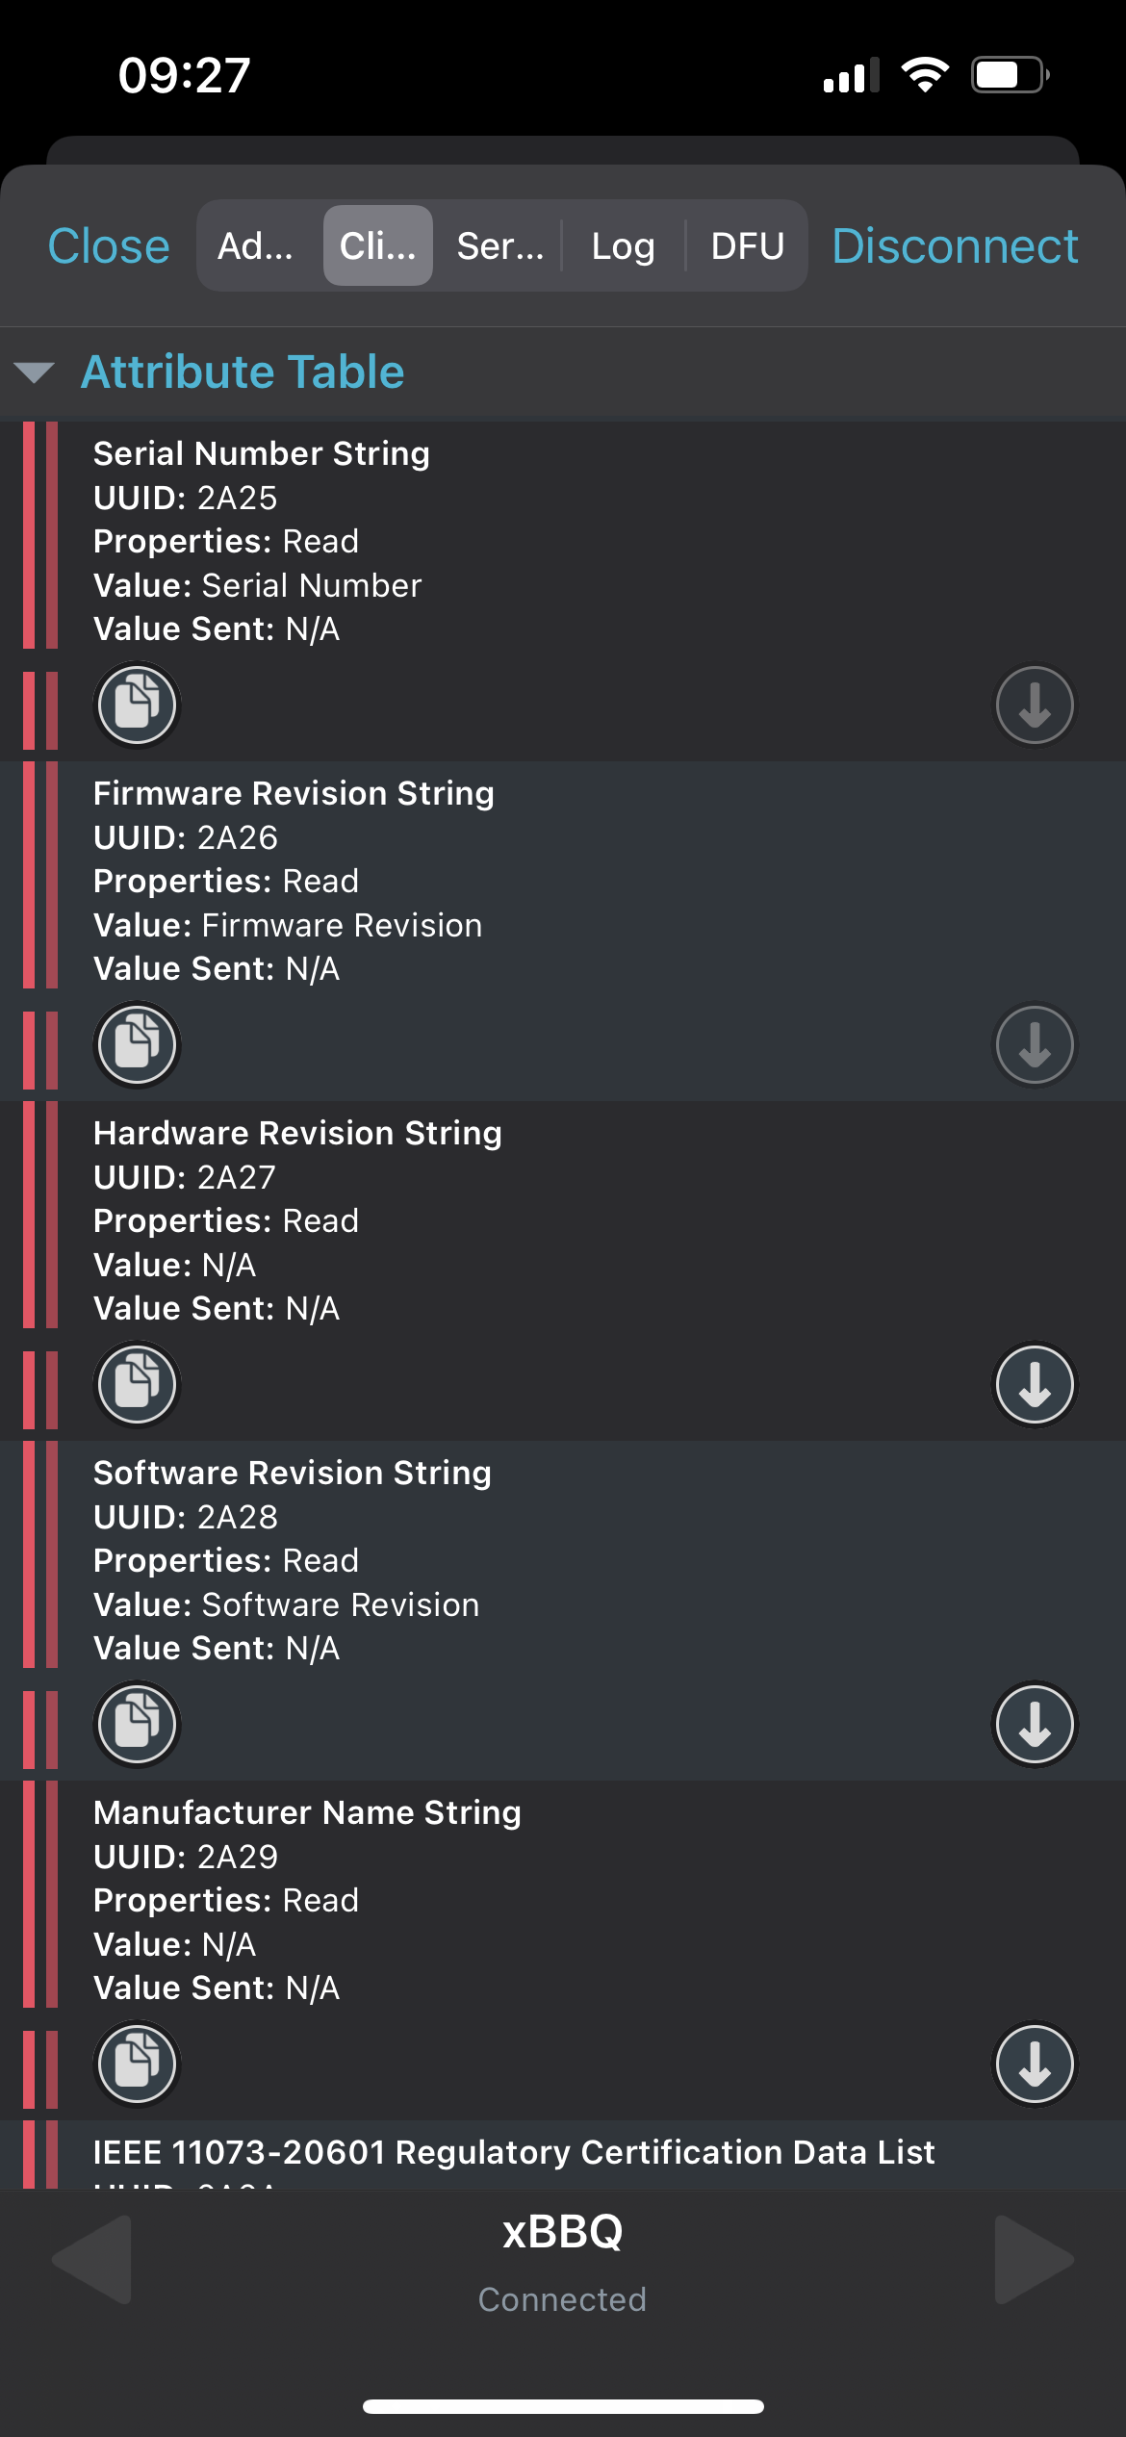
Task: Go to the next device arrow
Action: tap(1035, 2259)
